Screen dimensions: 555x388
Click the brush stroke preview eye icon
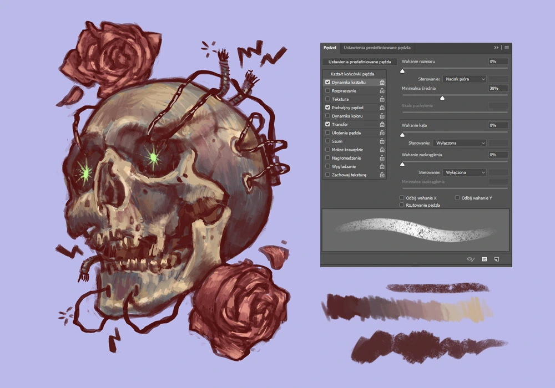pos(470,259)
